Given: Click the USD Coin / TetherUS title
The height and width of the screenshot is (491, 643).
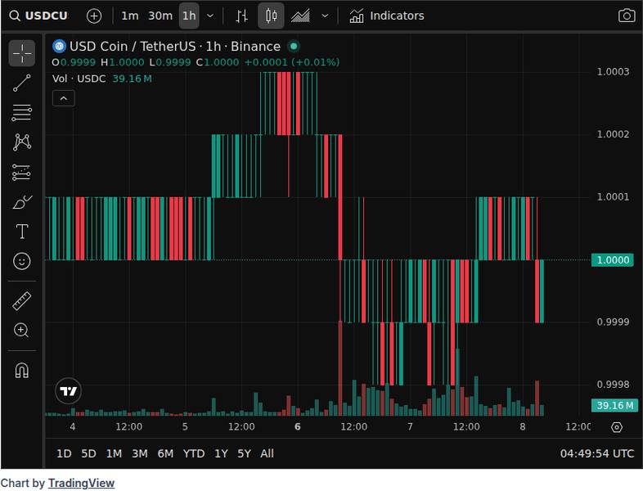Looking at the screenshot, I should (x=175, y=47).
